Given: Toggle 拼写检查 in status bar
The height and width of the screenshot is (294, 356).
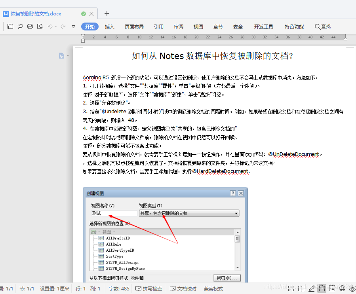Looking at the screenshot, I should click(x=149, y=288).
